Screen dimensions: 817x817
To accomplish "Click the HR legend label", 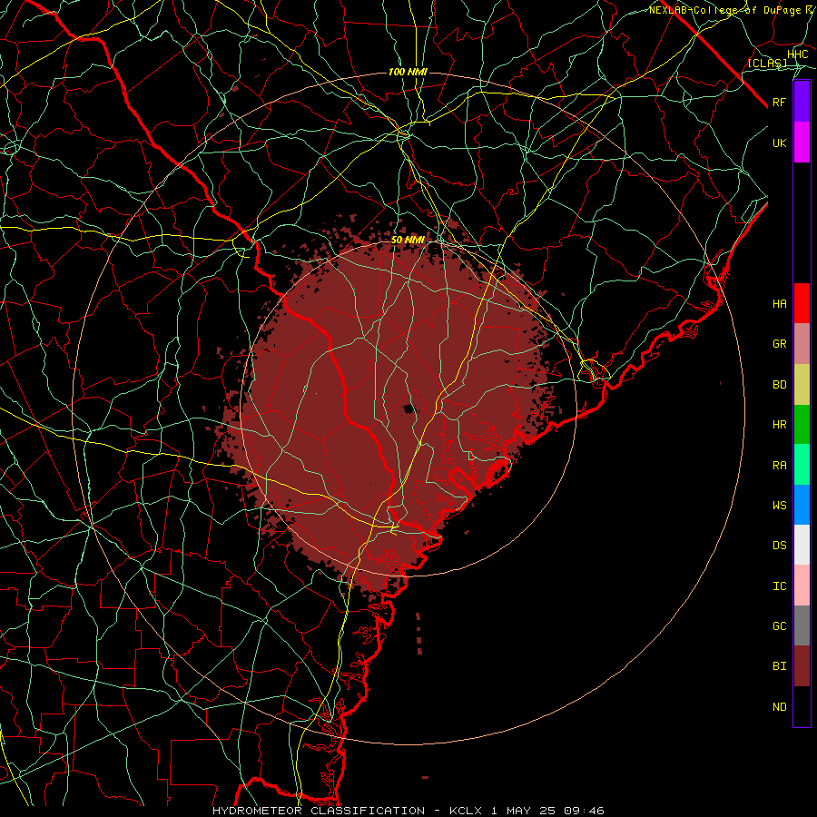I will [779, 425].
